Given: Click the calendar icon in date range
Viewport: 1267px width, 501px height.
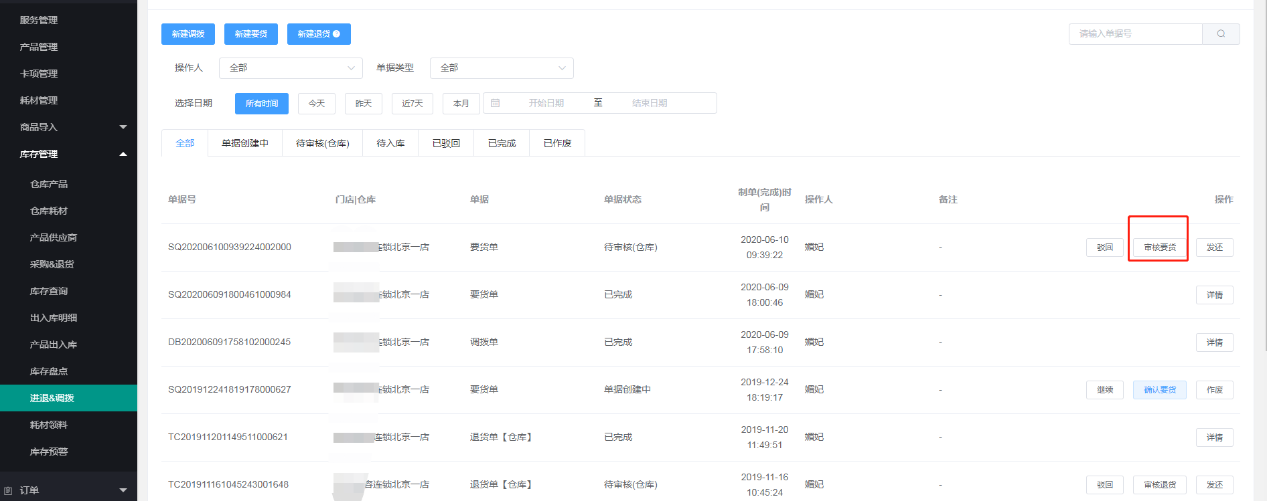Looking at the screenshot, I should 496,103.
